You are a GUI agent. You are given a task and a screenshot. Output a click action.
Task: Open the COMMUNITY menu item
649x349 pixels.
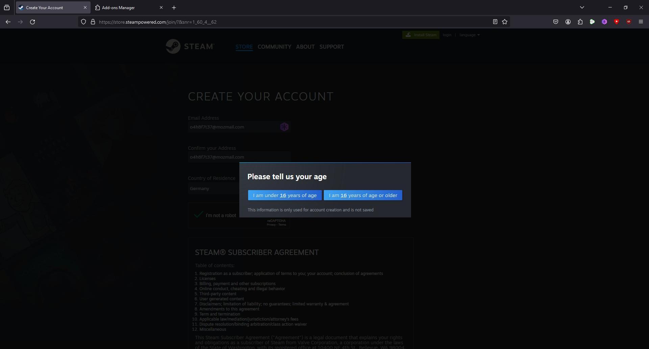pyautogui.click(x=274, y=47)
